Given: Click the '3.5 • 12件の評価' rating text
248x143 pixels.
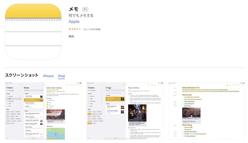Looking at the screenshot, I should click(92, 29).
